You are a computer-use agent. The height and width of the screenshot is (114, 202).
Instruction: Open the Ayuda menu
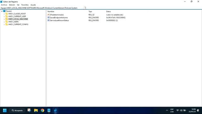tap(33, 5)
